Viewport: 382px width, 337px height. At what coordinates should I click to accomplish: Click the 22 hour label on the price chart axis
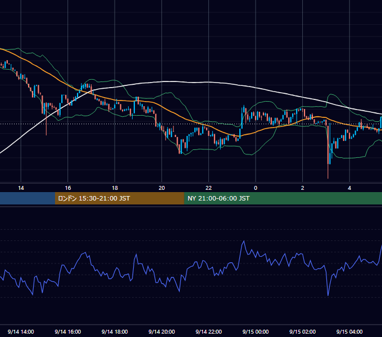(x=208, y=188)
